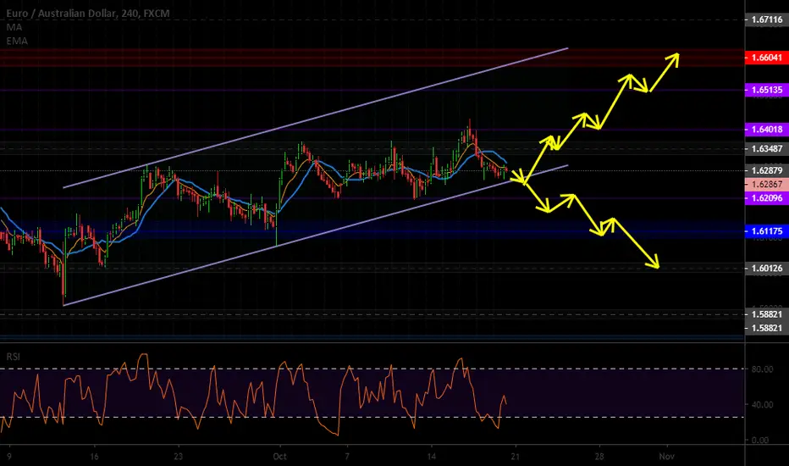This screenshot has height=466, width=789.
Task: Select the 28 date label on time axis
Action: (x=599, y=457)
